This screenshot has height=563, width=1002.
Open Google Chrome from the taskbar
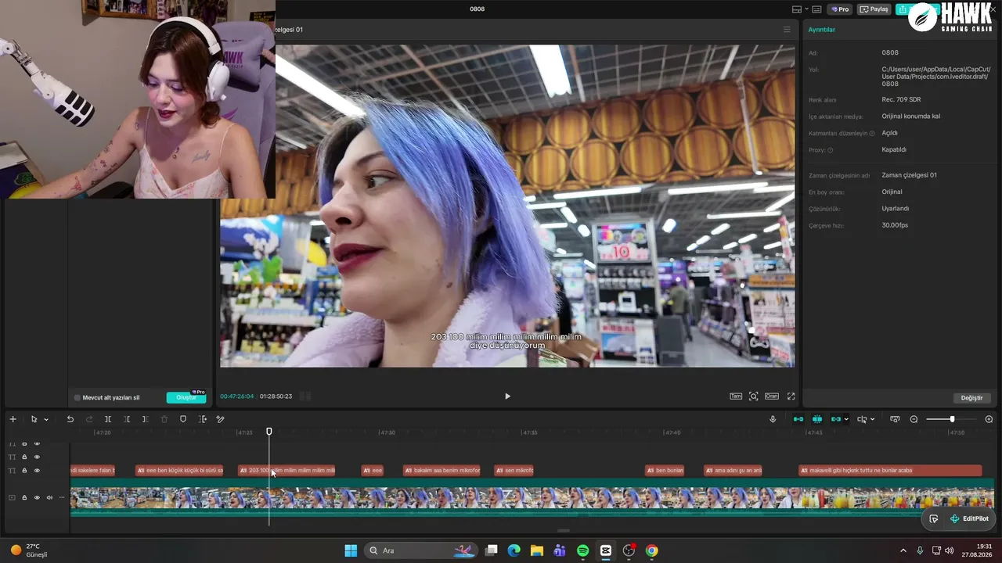pyautogui.click(x=651, y=550)
